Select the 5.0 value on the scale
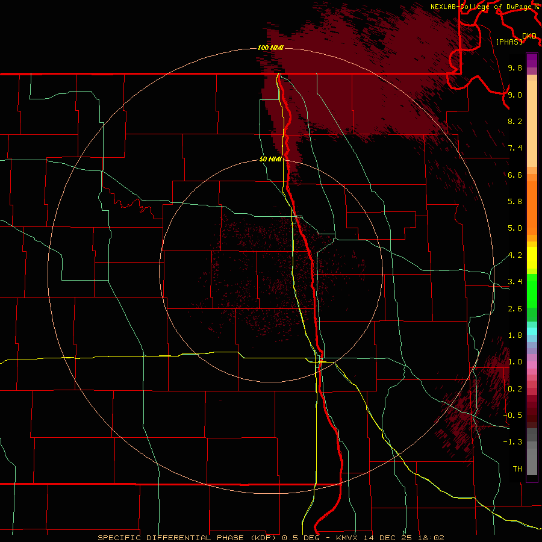 [515, 228]
